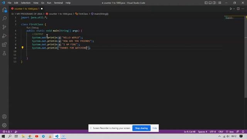
Task: Click the Run code lens above main
Action: tap(28, 28)
